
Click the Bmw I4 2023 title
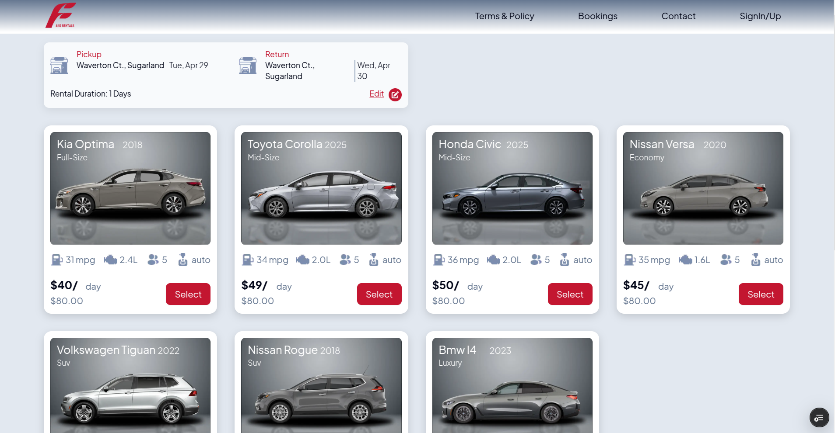pos(475,350)
